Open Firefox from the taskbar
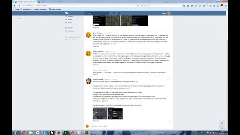 (x=58, y=133)
